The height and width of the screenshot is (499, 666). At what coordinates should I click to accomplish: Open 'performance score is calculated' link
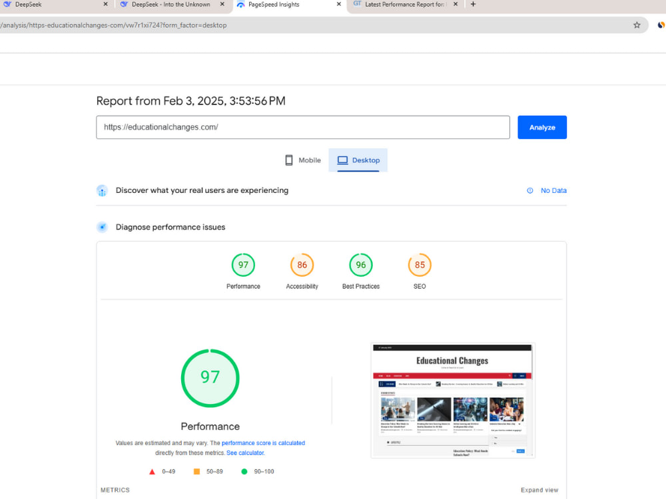(x=263, y=443)
